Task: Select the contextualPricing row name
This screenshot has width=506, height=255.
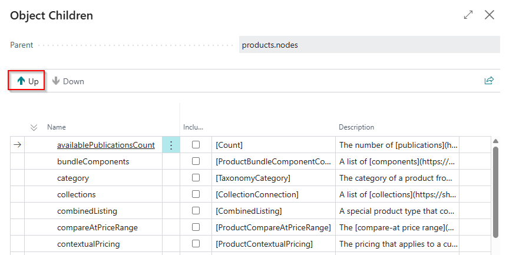Action: 88,244
